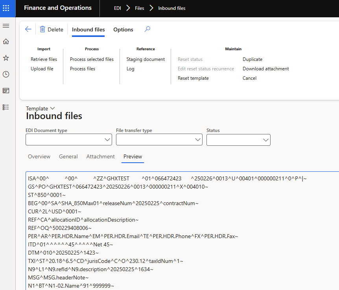Delete the selected inbound file
The width and height of the screenshot is (339, 290).
(x=52, y=29)
